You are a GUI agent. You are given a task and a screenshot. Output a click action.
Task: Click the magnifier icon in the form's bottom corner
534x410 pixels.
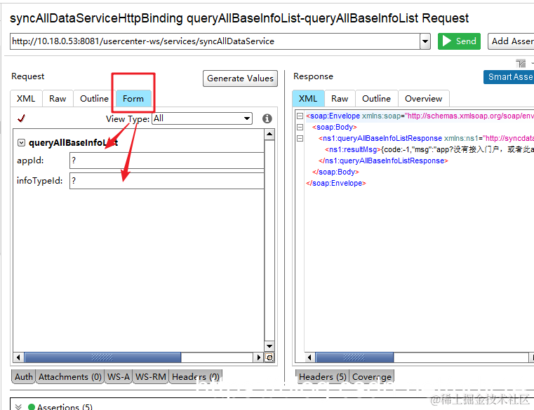pos(269,357)
